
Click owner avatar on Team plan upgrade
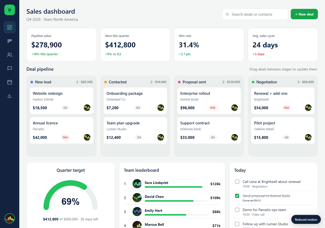[x=161, y=137]
